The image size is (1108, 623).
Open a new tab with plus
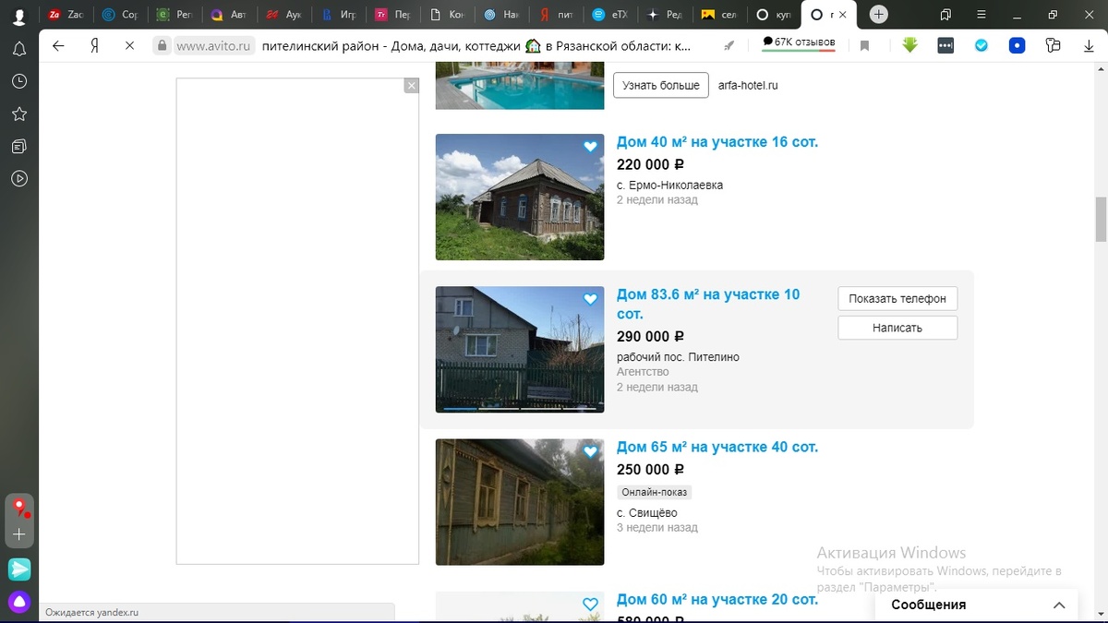point(879,15)
